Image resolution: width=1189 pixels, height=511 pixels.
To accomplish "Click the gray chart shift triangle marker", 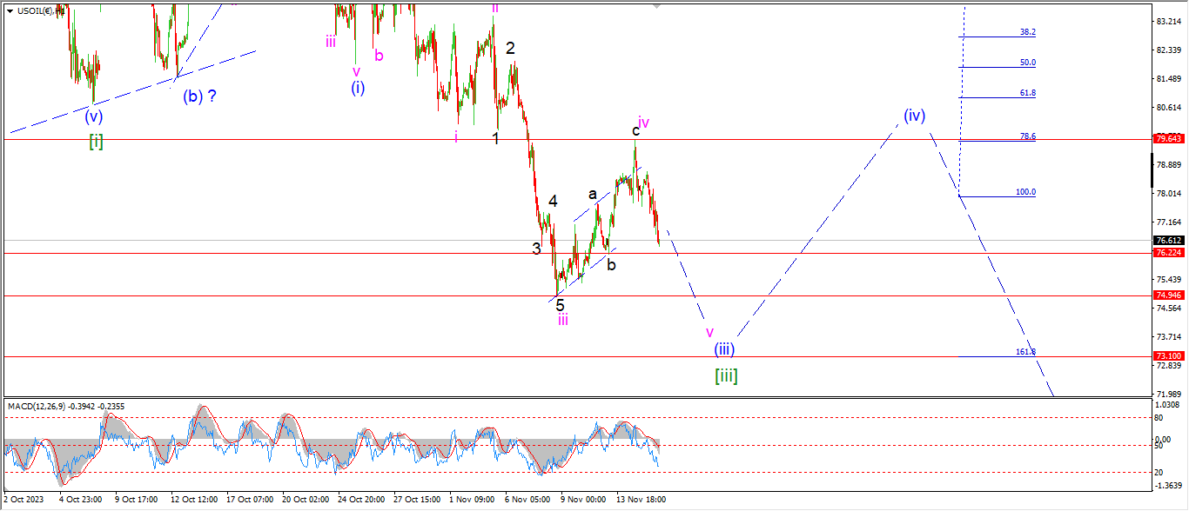I will tap(656, 5).
